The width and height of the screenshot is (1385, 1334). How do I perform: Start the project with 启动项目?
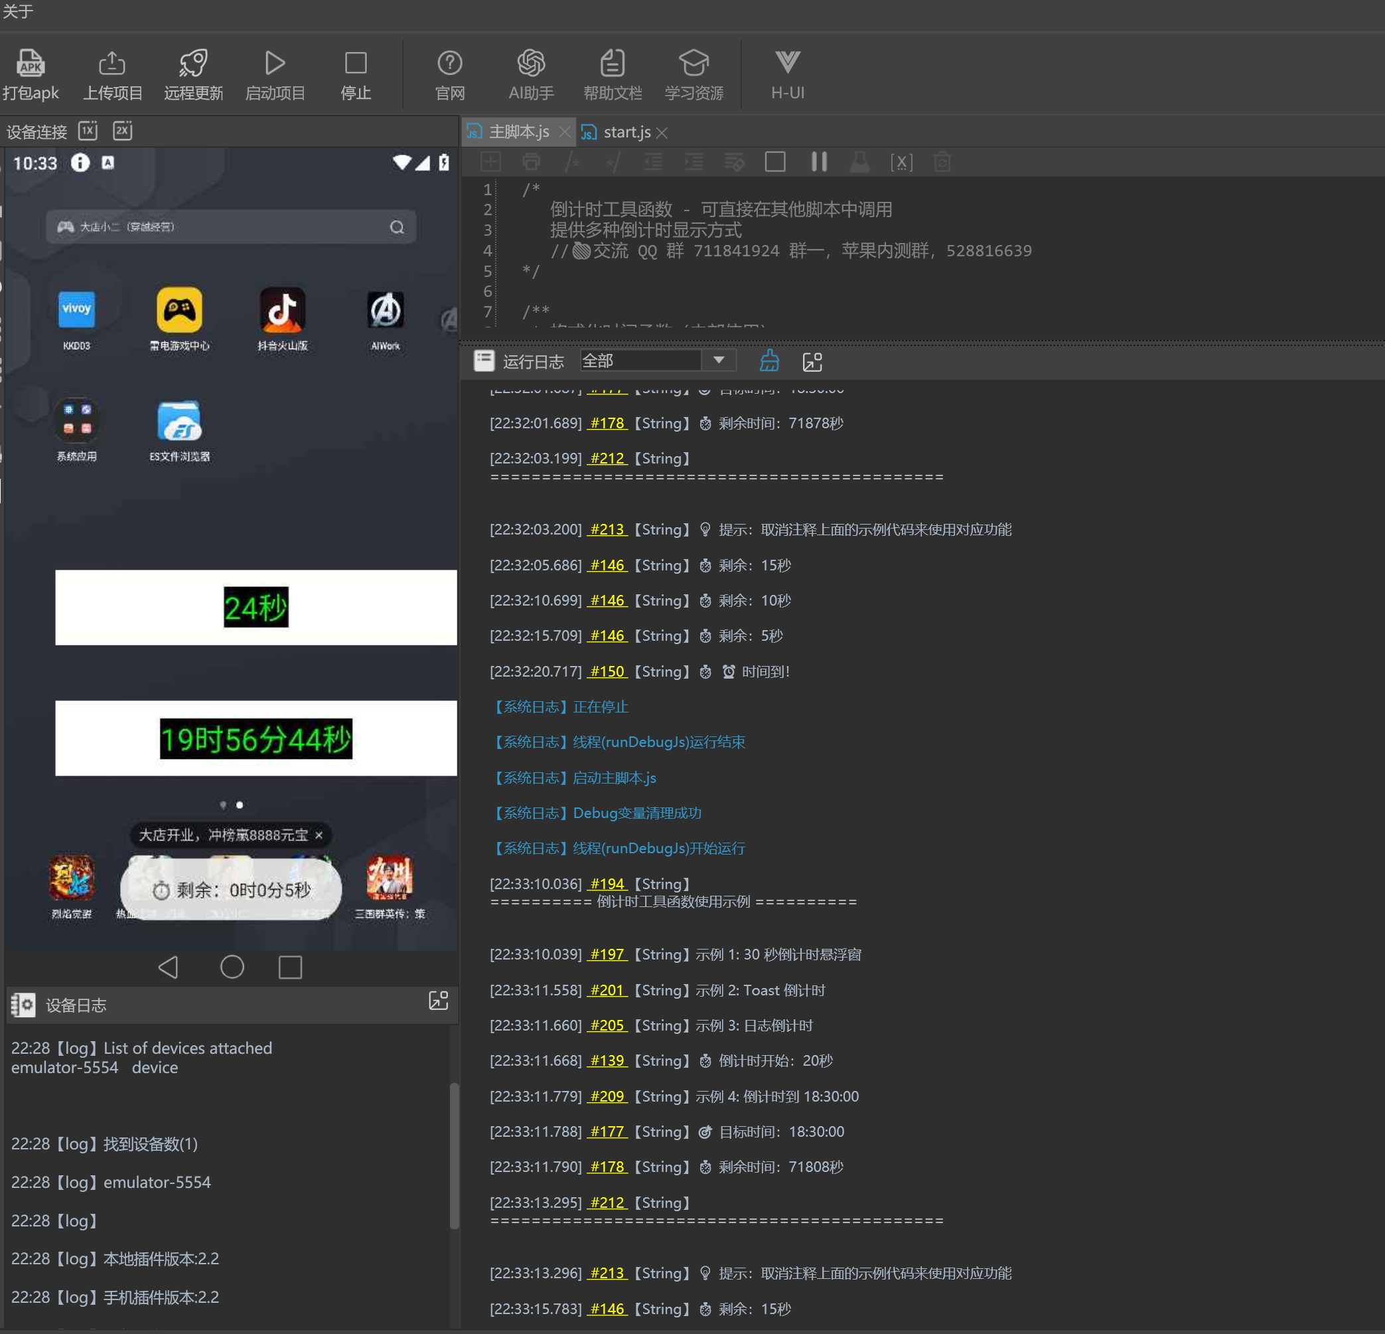275,64
